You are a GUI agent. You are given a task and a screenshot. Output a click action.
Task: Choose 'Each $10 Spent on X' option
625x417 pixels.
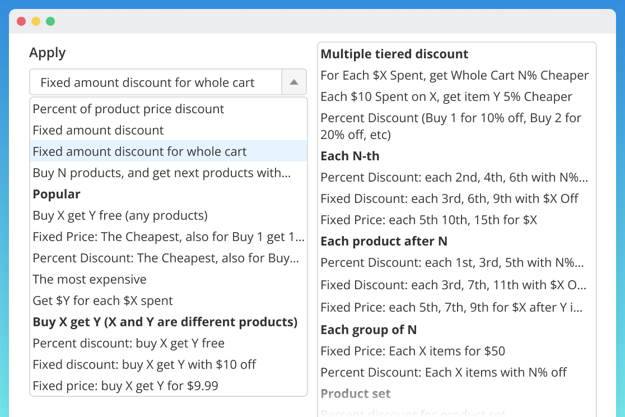coord(446,97)
